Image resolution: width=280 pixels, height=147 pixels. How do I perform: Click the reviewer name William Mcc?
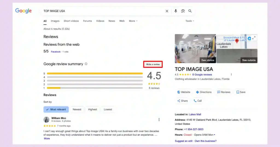pyautogui.click(x=59, y=118)
